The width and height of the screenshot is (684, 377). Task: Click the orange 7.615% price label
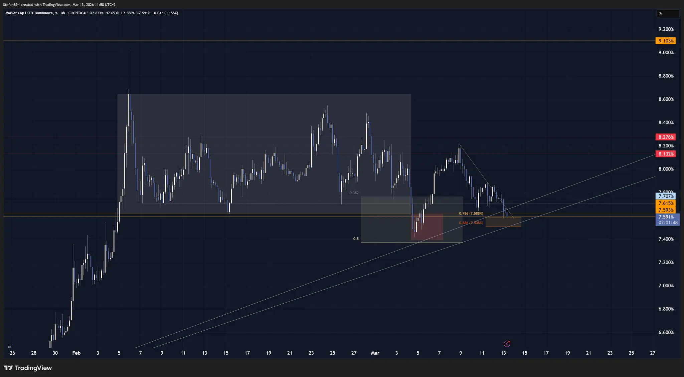tap(666, 203)
